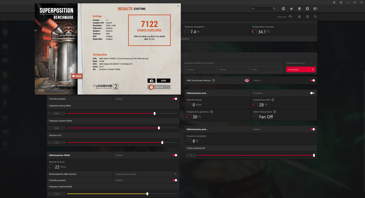This screenshot has width=365, height=198.
Task: Open help for Intake Temperature
Action: 275,112
